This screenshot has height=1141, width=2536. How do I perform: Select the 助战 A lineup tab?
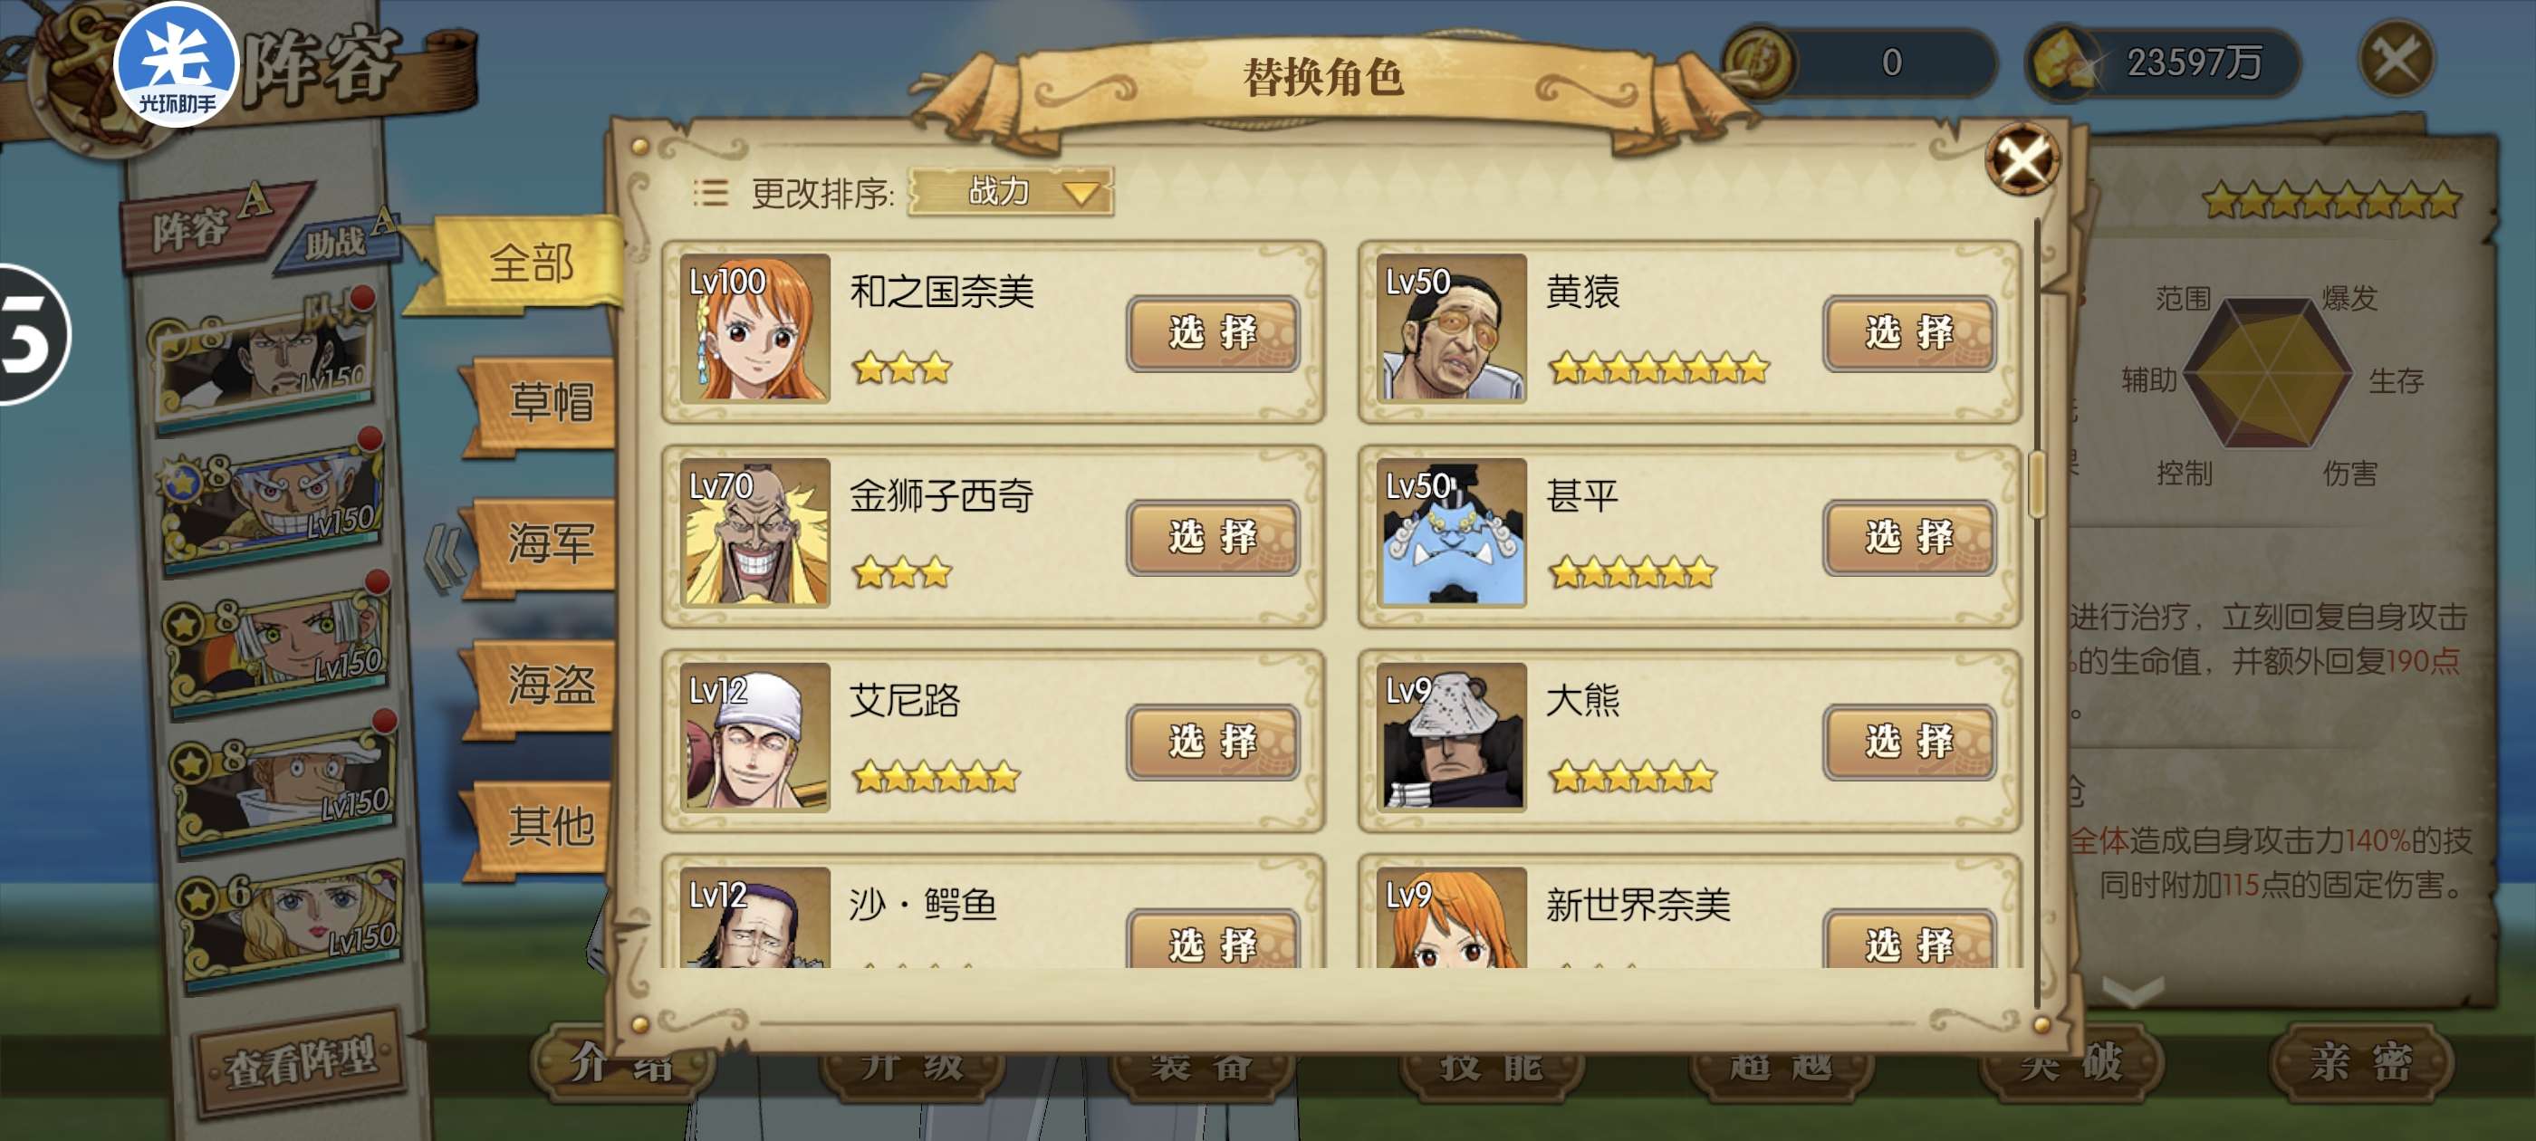(340, 237)
